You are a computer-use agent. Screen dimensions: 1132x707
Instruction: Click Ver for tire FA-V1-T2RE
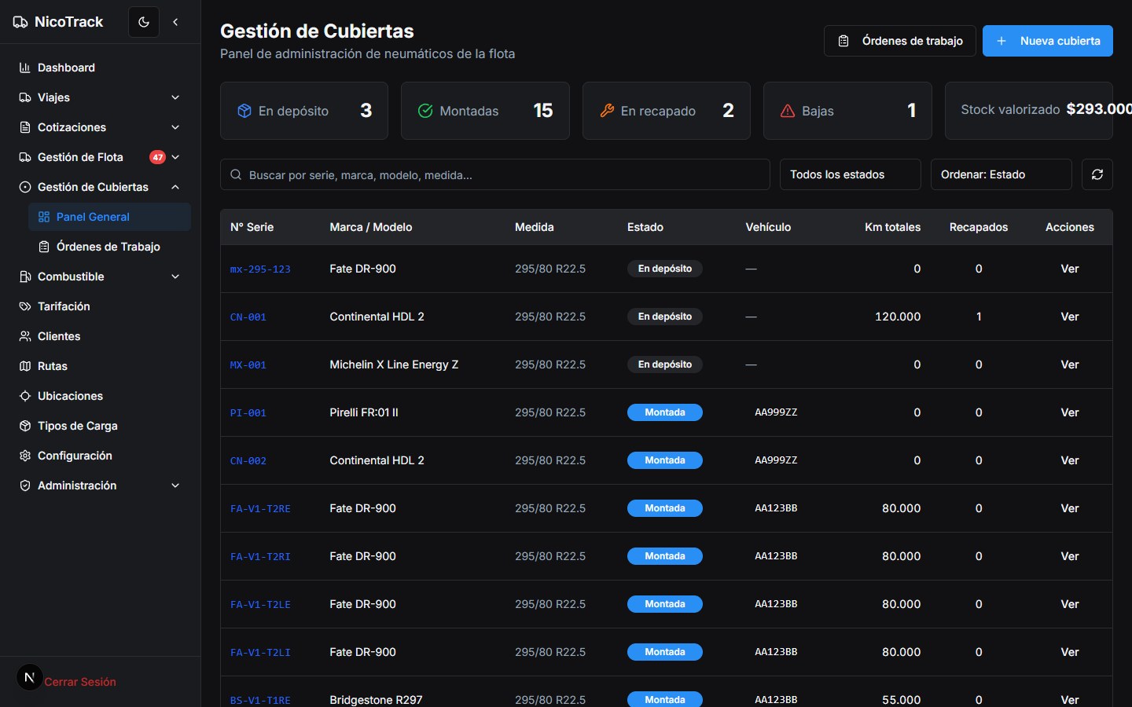[x=1070, y=508]
